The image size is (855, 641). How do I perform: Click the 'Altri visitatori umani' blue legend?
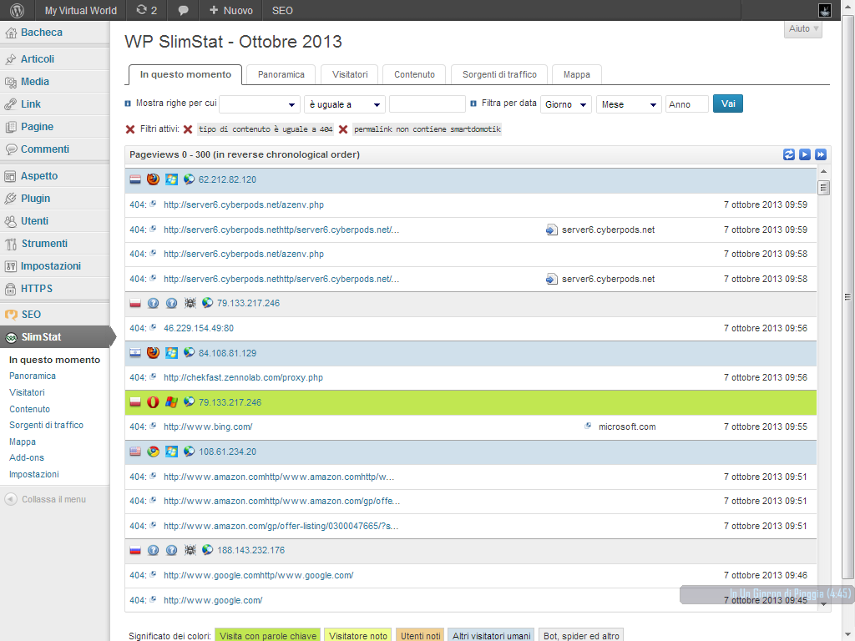pos(491,635)
